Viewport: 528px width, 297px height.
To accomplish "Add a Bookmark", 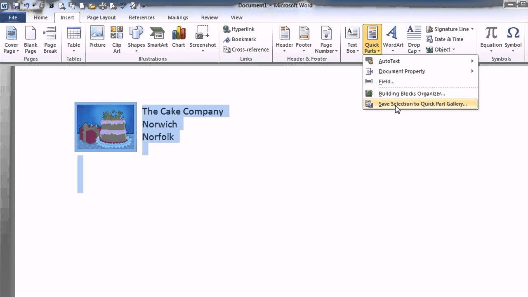I will (x=239, y=39).
